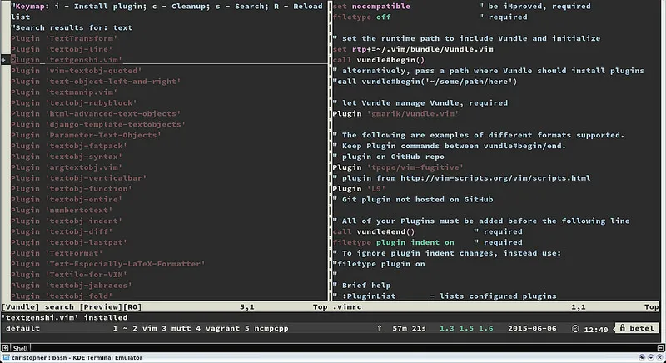This screenshot has width=666, height=363.
Task: Click the uptime arrow icon in status bar
Action: [x=379, y=329]
